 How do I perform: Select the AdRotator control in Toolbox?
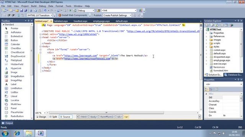tap(16, 32)
